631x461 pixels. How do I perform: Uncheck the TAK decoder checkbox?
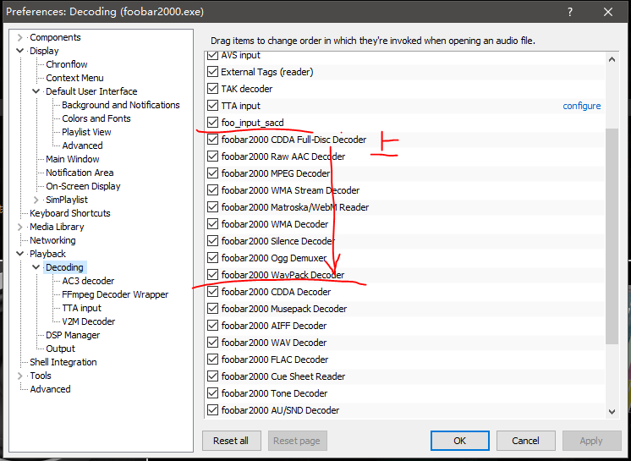click(x=213, y=89)
